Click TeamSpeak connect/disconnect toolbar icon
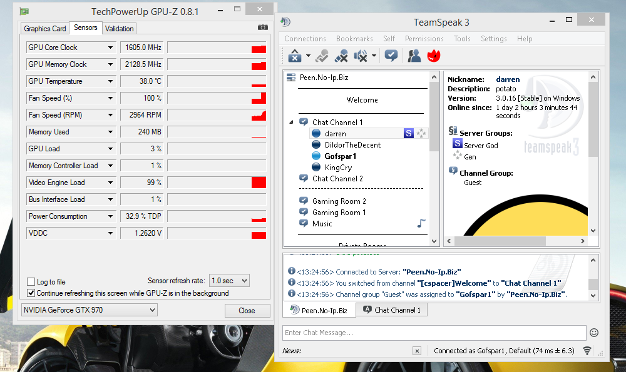626x372 pixels. click(295, 56)
